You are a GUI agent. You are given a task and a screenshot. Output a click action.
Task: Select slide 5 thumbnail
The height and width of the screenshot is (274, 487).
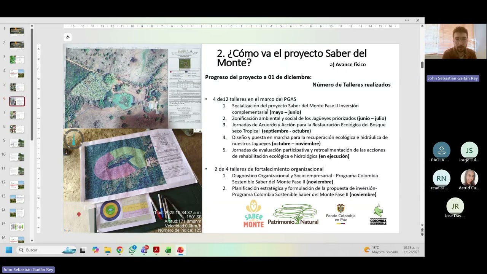[17, 87]
